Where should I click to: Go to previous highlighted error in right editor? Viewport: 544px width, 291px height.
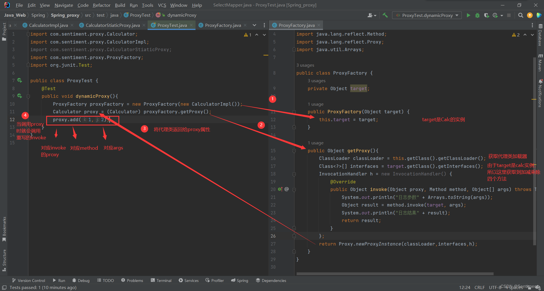(x=525, y=35)
